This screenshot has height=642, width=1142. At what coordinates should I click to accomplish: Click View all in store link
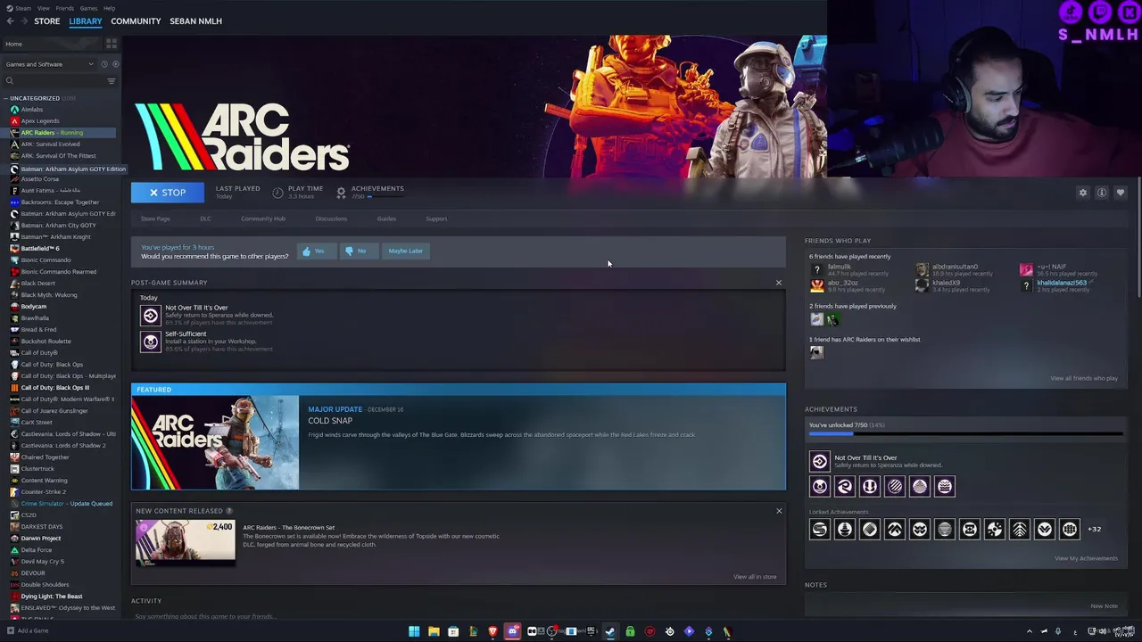pos(755,577)
